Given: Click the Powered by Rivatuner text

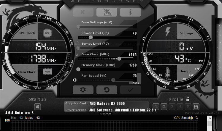Looking at the screenshot, I should coord(203,113).
